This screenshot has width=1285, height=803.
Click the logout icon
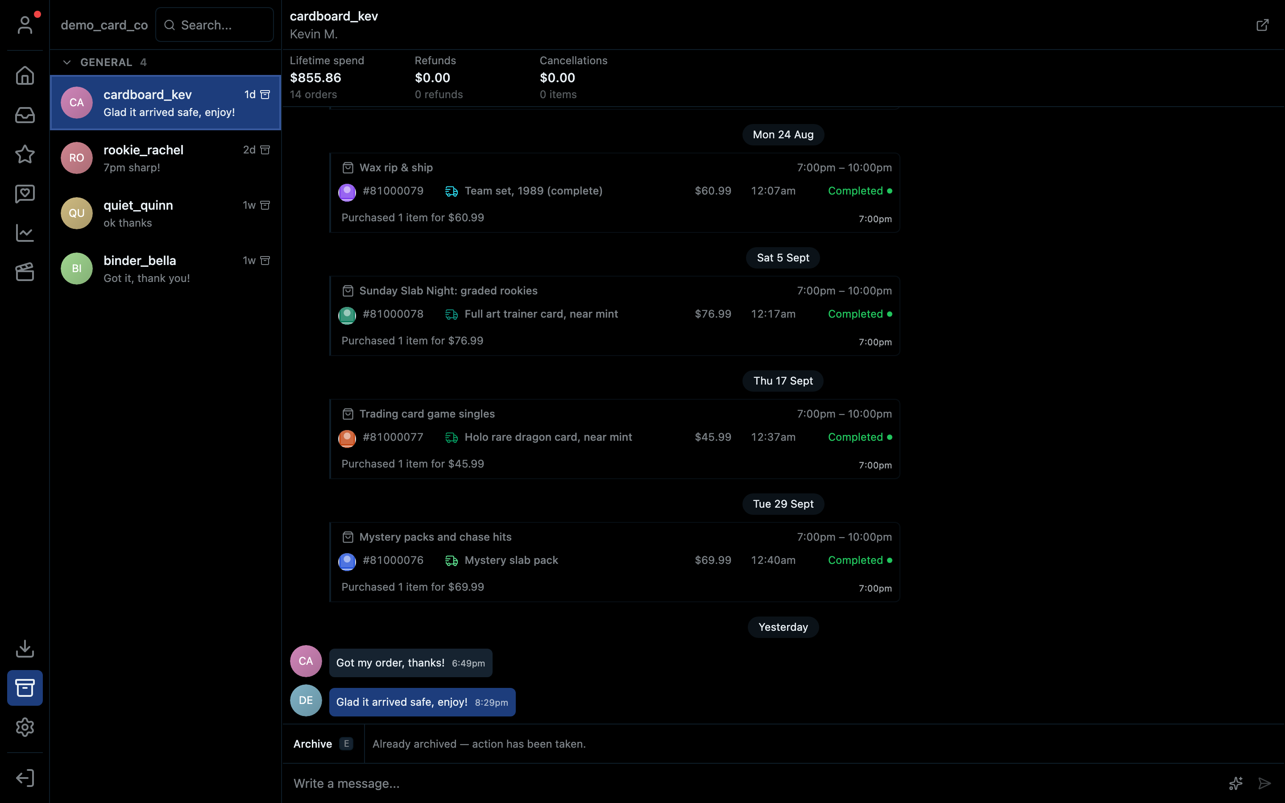tap(25, 778)
